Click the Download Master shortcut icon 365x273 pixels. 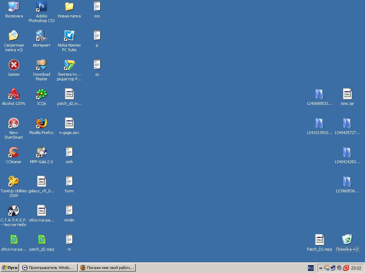click(41, 65)
